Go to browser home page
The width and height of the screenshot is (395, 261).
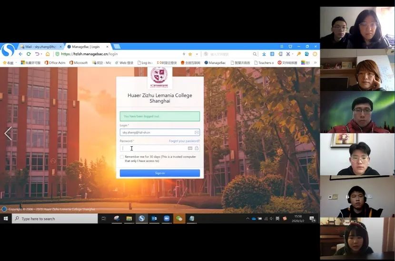(48, 54)
